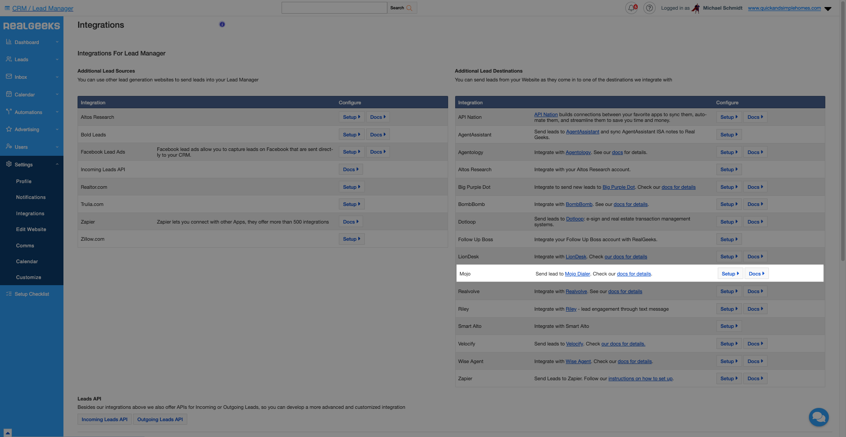Open Zapier instructions on how to set up
The width and height of the screenshot is (846, 437).
(640, 378)
